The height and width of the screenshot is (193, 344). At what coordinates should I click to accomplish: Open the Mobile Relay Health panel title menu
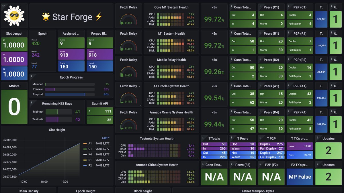[x=171, y=60]
